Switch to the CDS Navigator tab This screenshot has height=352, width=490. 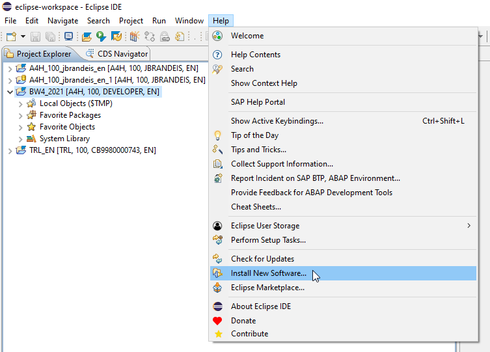[x=117, y=54]
